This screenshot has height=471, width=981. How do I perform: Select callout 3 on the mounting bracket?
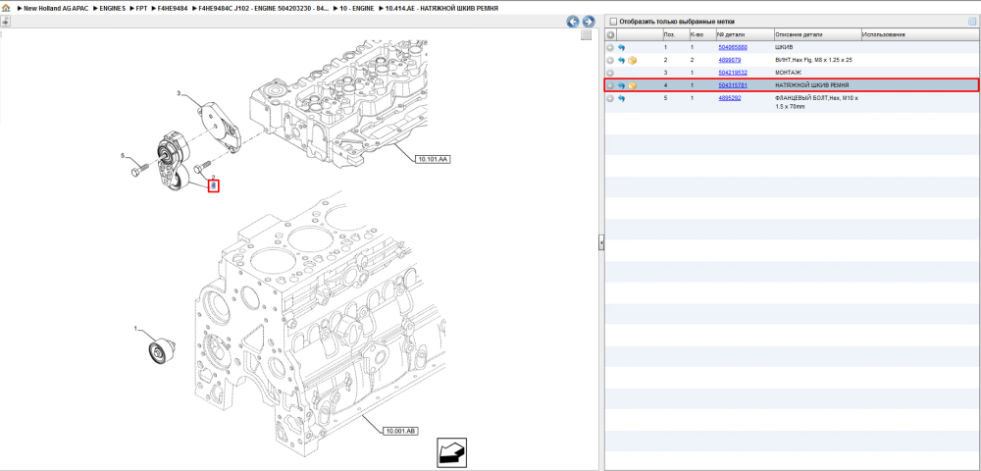pyautogui.click(x=179, y=93)
